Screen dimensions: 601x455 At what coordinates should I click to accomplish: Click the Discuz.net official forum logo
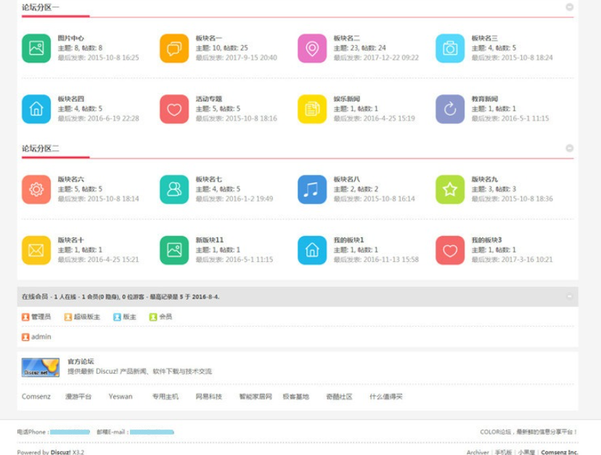coord(40,367)
